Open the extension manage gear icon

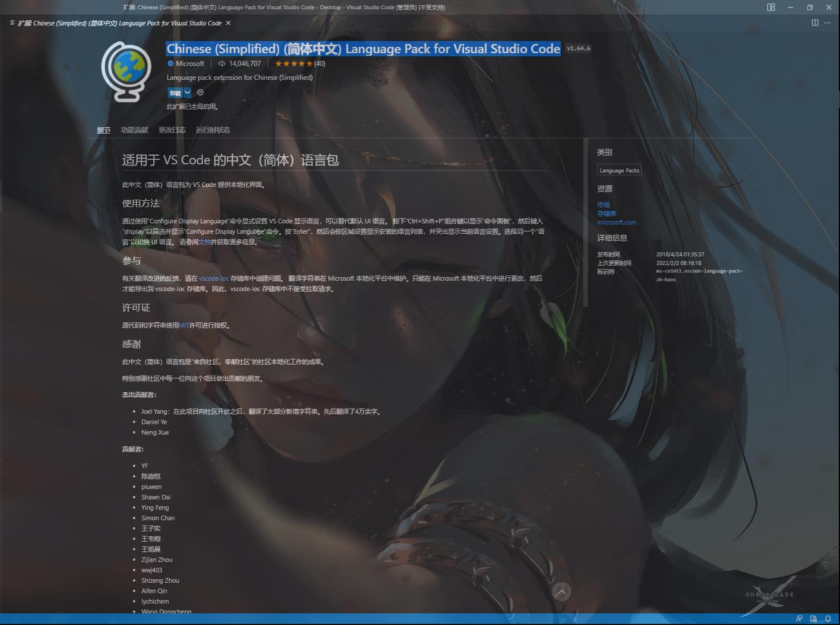click(x=200, y=93)
